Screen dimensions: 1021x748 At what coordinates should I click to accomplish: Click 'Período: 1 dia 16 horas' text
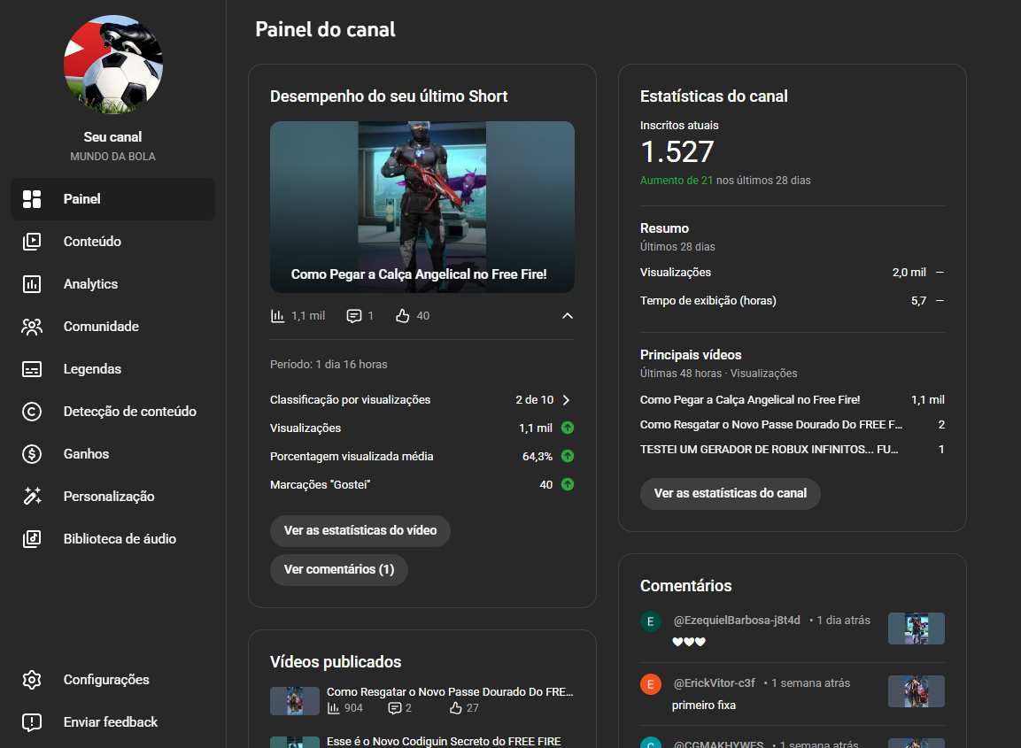[x=329, y=365]
